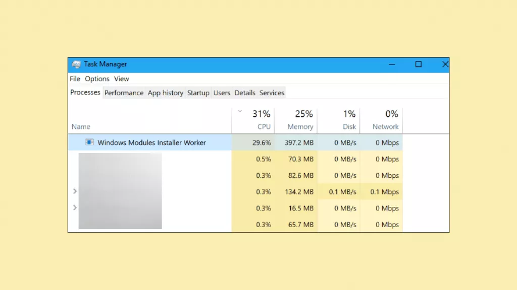
Task: Click the Windows Modules Installer Worker process icon
Action: click(x=89, y=142)
